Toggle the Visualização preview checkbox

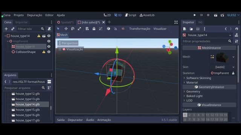59,49
